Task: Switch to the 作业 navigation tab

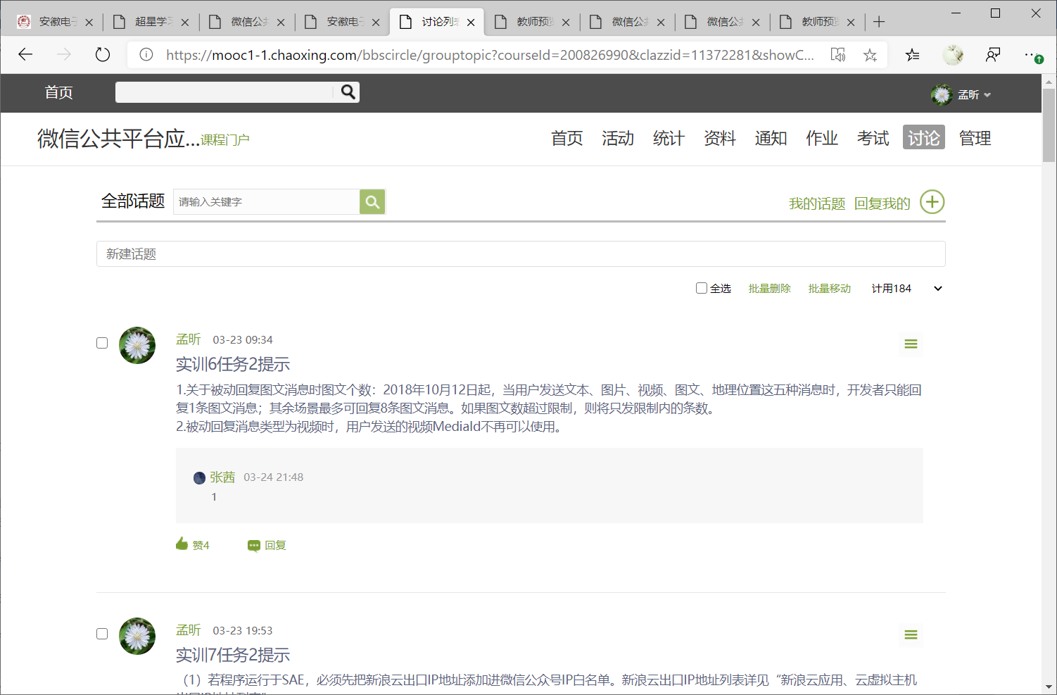Action: [822, 139]
